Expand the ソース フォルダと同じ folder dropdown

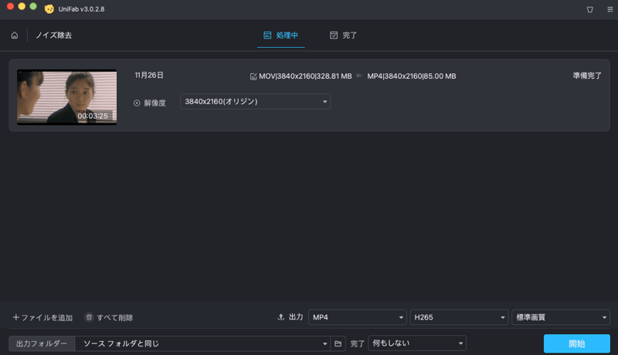pos(202,343)
